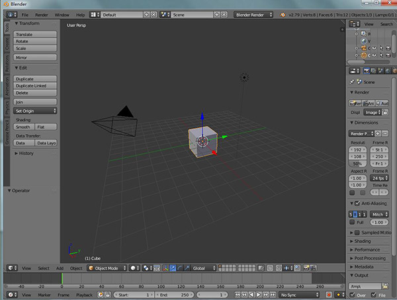Click the pin icon beside Scene

tap(353, 82)
